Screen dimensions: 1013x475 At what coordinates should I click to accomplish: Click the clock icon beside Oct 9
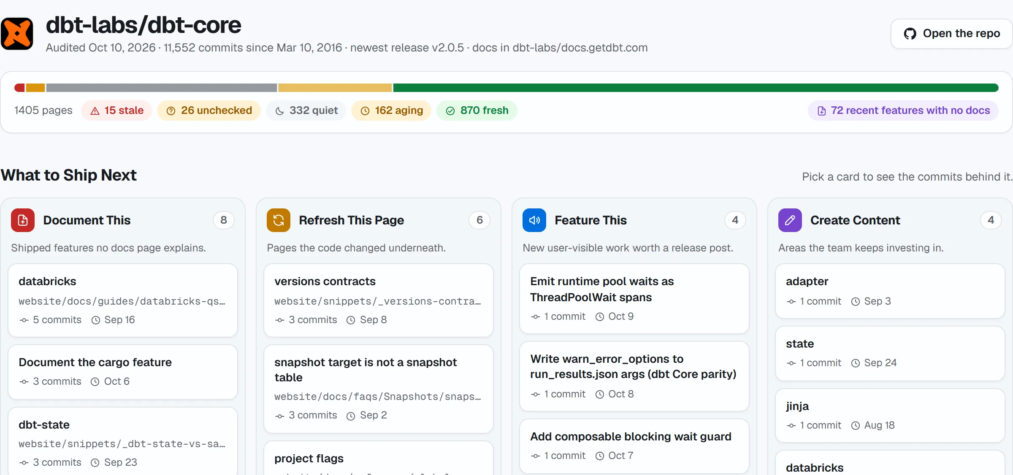[x=600, y=317]
